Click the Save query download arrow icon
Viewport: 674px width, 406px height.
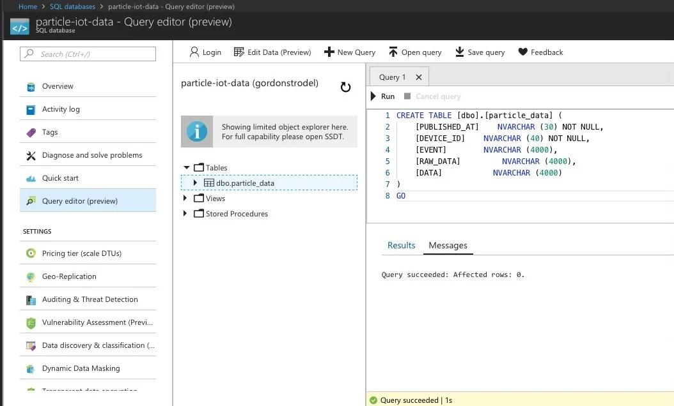click(x=460, y=52)
